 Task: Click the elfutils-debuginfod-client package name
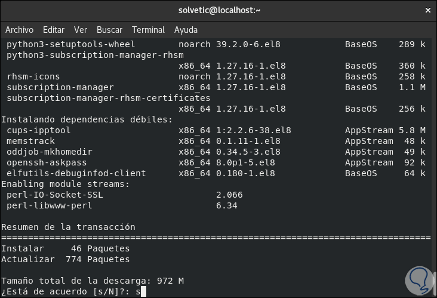click(76, 173)
